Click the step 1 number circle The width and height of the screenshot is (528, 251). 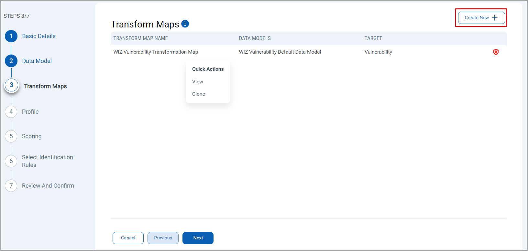point(11,36)
